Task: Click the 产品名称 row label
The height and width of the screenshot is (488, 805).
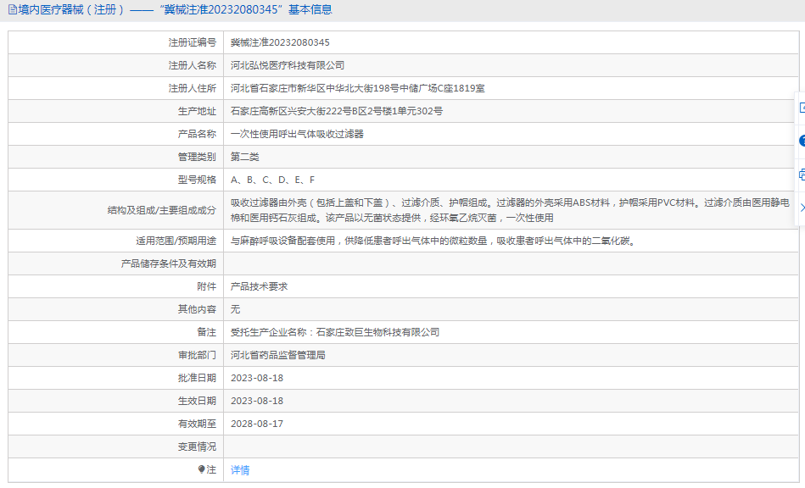Action: pyautogui.click(x=197, y=135)
